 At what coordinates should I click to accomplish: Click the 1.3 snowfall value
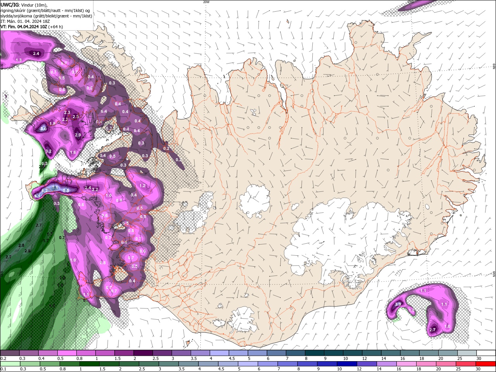coord(19,60)
